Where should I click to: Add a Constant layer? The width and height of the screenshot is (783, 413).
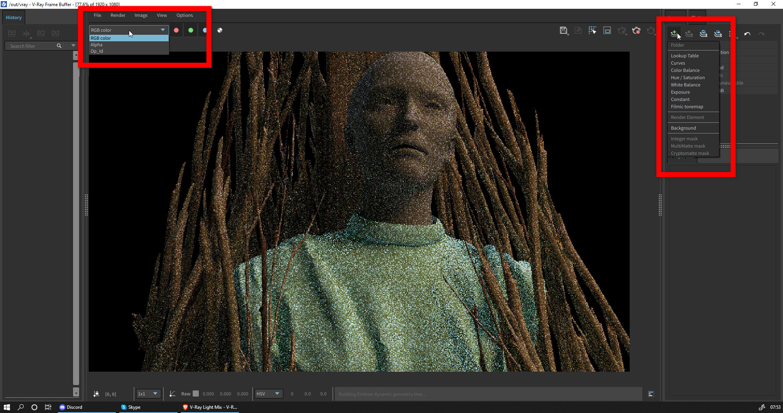[x=693, y=99]
